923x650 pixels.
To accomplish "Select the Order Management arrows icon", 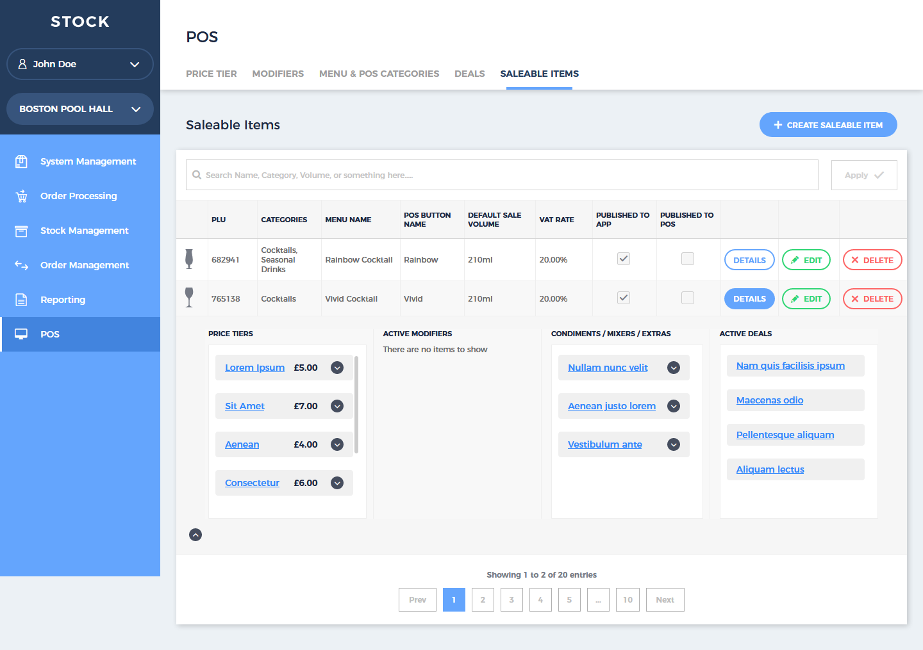I will (21, 264).
